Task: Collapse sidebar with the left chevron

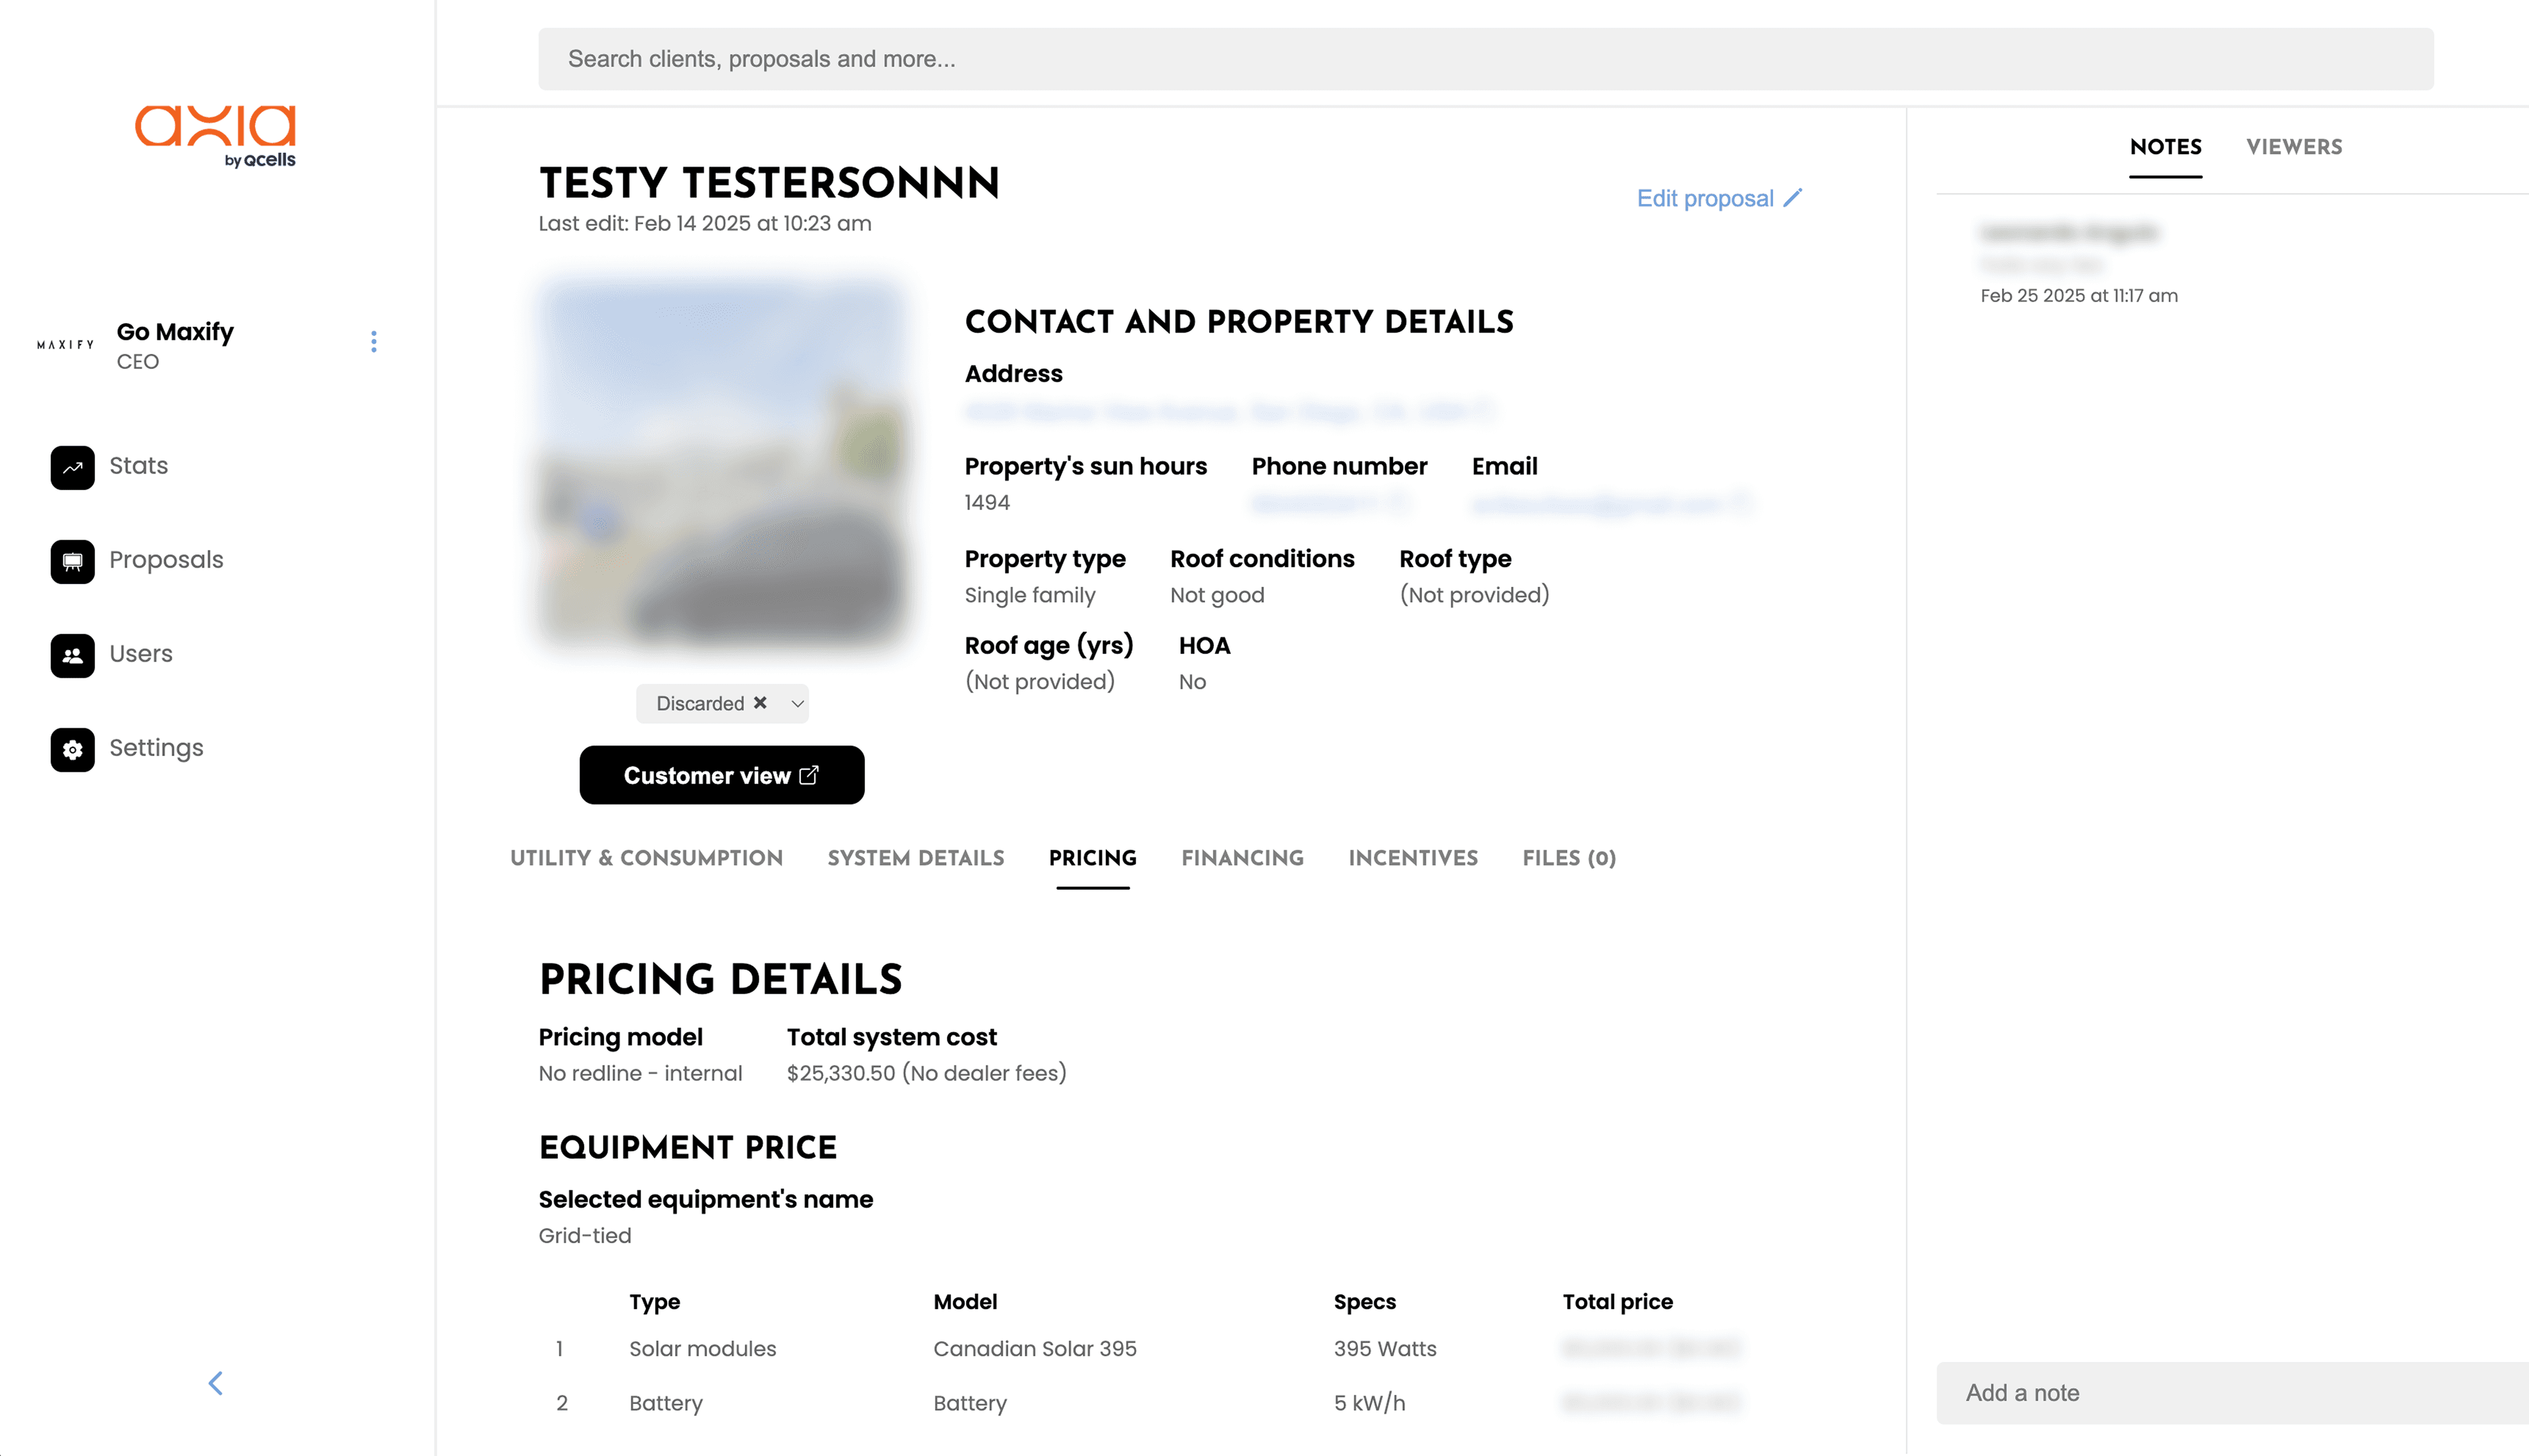Action: 215,1383
